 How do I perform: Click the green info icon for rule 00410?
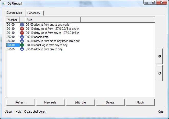coord(22,45)
